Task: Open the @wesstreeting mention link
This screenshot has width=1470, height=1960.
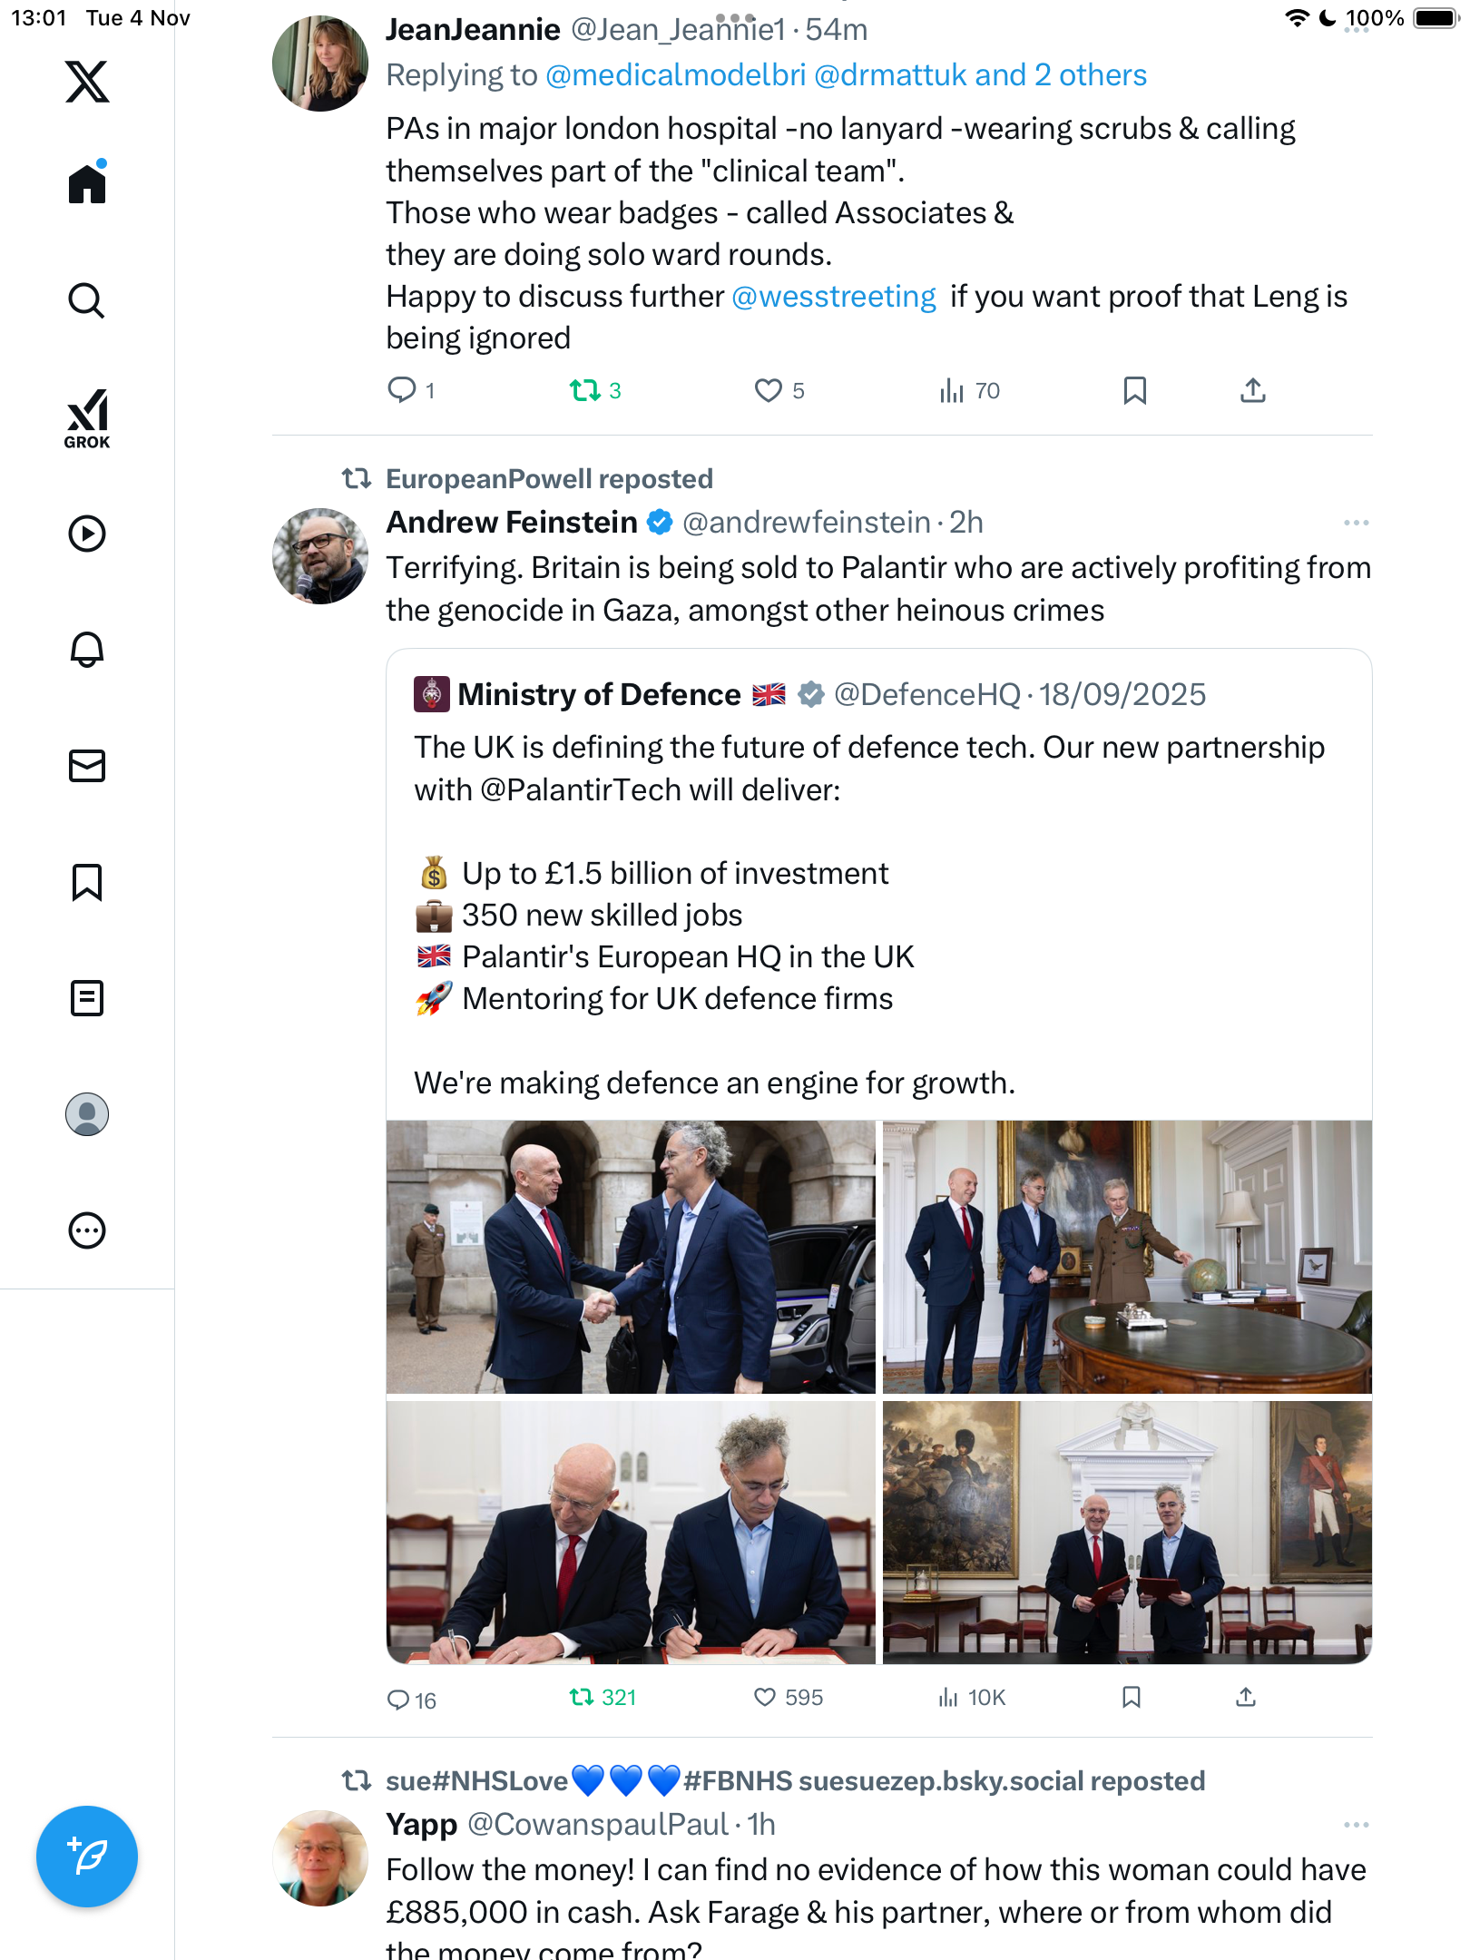Action: [833, 297]
